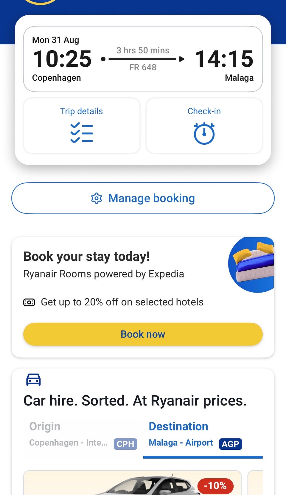Open Trip details checklist icon

pos(82,132)
